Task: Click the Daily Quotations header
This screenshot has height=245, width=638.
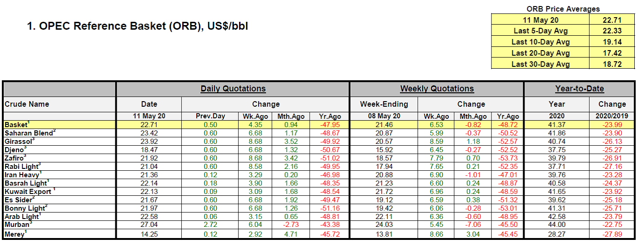Action: pyautogui.click(x=233, y=89)
